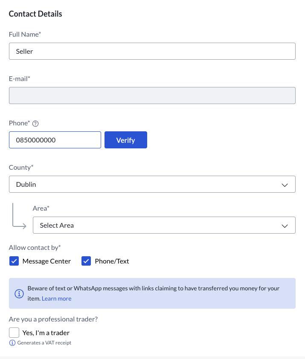
Task: Open the County dropdown showing Dublin
Action: tap(152, 184)
